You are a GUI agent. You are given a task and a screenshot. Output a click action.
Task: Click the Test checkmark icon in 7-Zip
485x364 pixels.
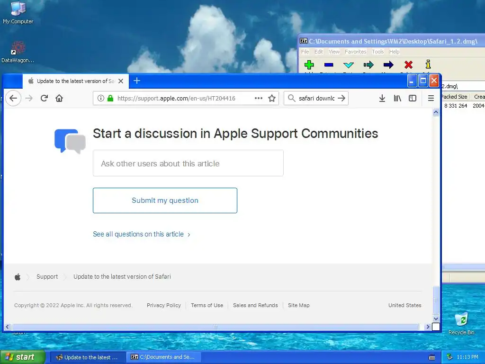[x=349, y=64]
